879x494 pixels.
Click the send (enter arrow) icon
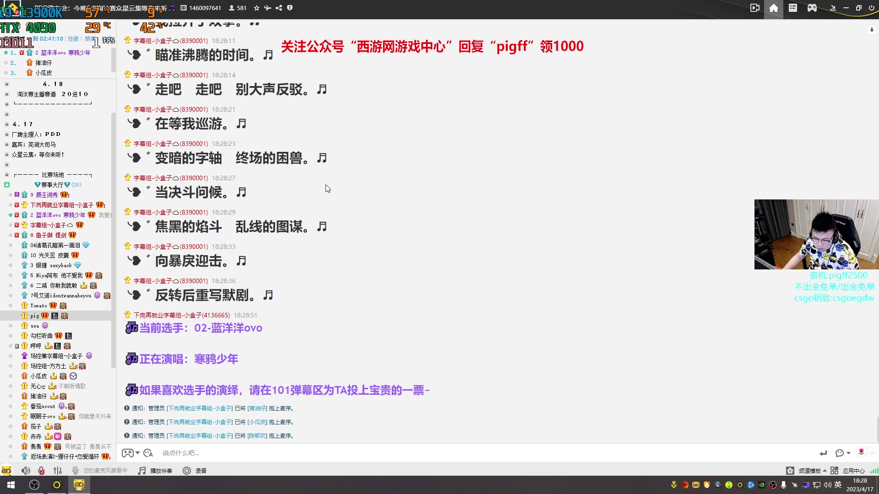(x=823, y=453)
